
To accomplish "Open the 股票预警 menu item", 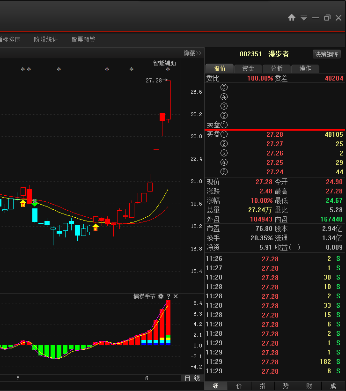I will click(83, 40).
